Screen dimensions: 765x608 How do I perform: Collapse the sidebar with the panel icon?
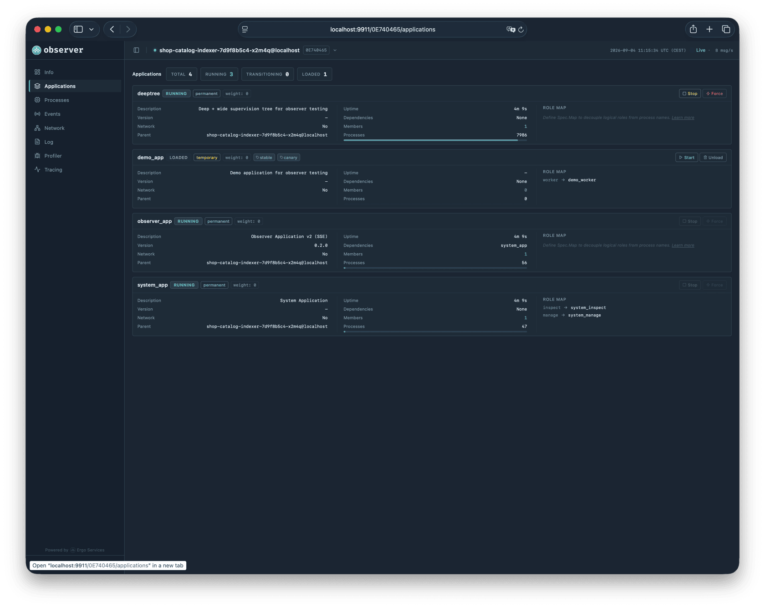point(136,50)
